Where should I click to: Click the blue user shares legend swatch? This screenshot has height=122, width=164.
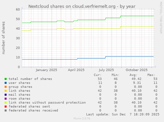pos(6,83)
